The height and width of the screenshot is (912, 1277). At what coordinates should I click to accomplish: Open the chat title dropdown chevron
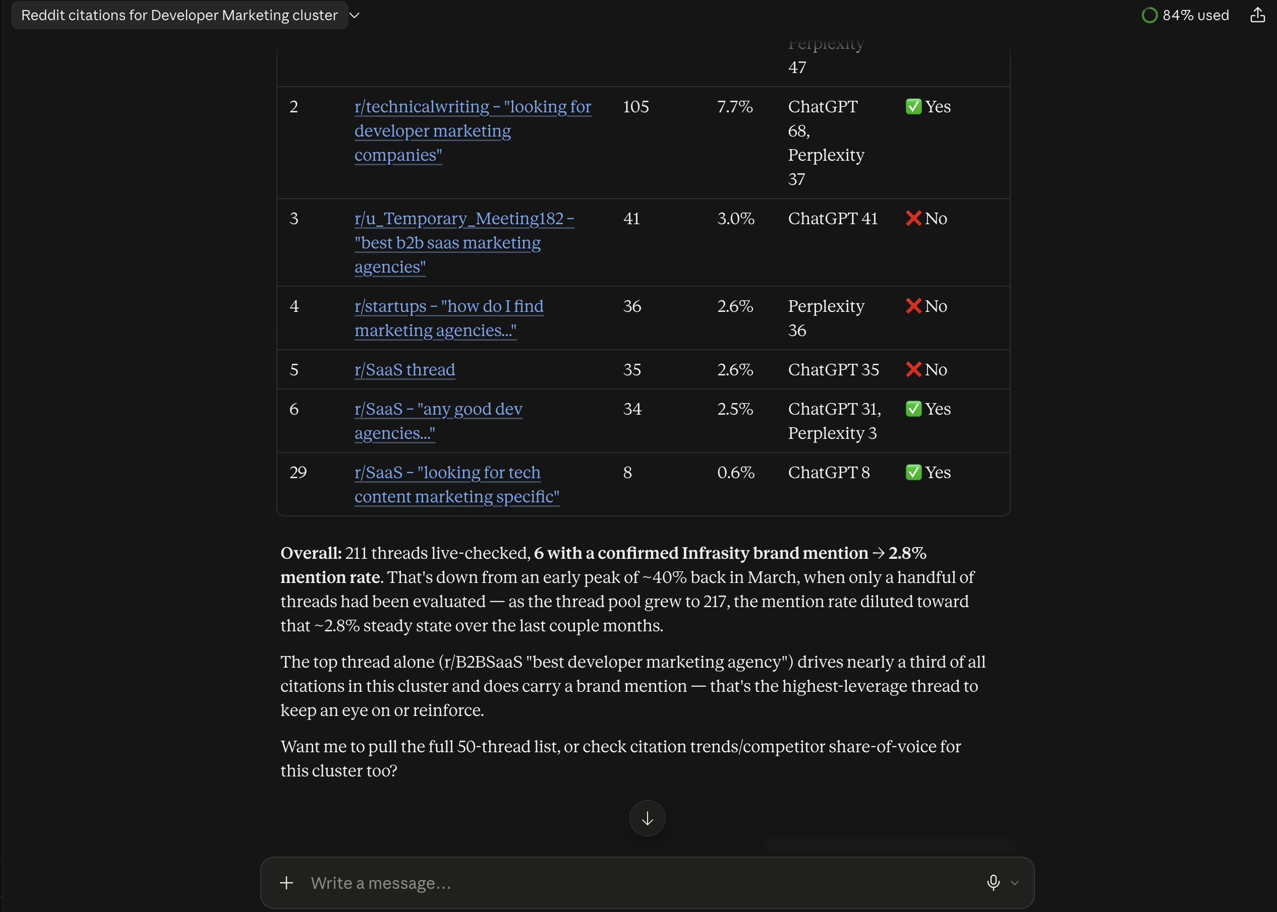(x=354, y=15)
